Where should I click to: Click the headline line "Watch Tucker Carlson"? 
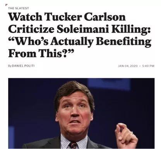[67, 17]
